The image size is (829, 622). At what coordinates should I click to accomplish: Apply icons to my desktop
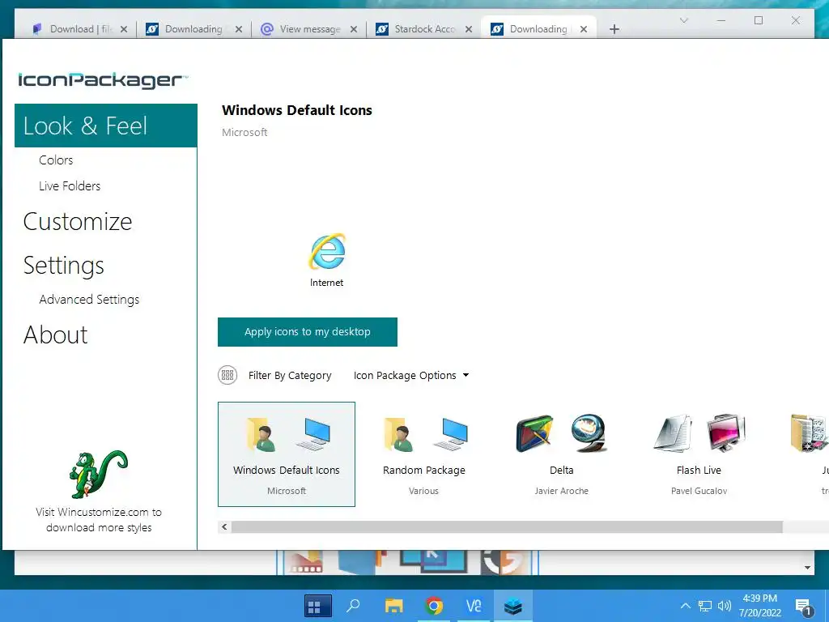(x=307, y=332)
